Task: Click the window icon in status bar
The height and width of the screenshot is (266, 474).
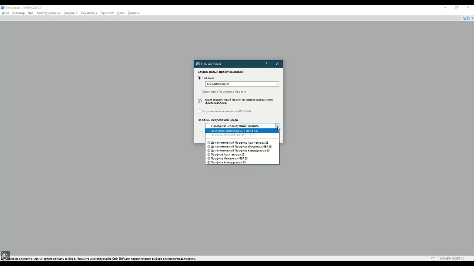Action: point(433,259)
